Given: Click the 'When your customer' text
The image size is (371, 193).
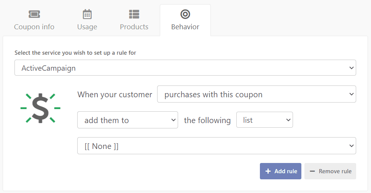Looking at the screenshot, I should coord(115,95).
